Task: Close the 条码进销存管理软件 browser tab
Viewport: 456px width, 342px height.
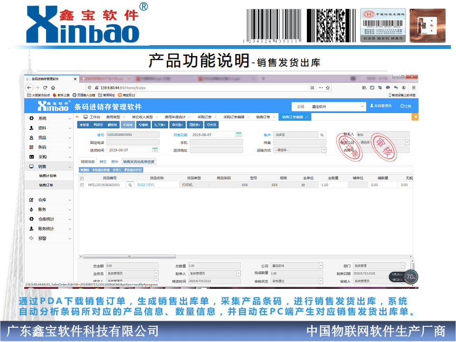Action: [x=75, y=79]
